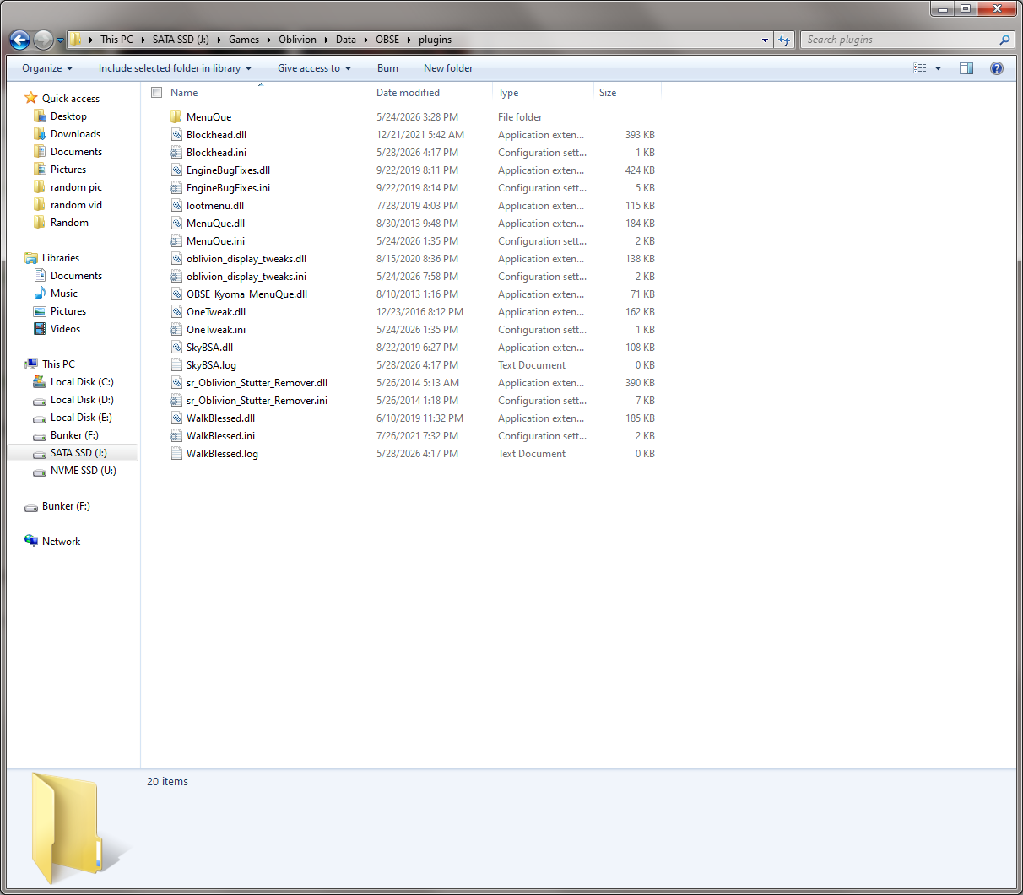
Task: Click the Network icon in sidebar
Action: [x=31, y=542]
